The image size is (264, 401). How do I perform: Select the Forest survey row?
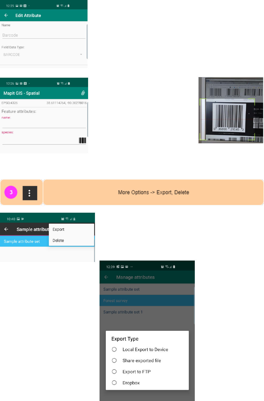147,300
